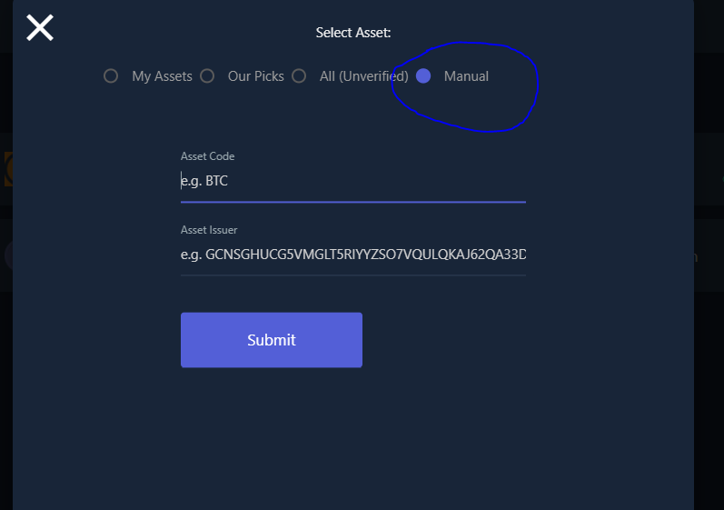Select the My Assets radio button
Image resolution: width=724 pixels, height=510 pixels.
pyautogui.click(x=111, y=76)
